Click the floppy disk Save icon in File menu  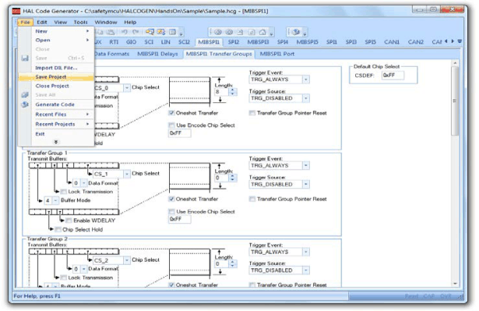[25, 58]
